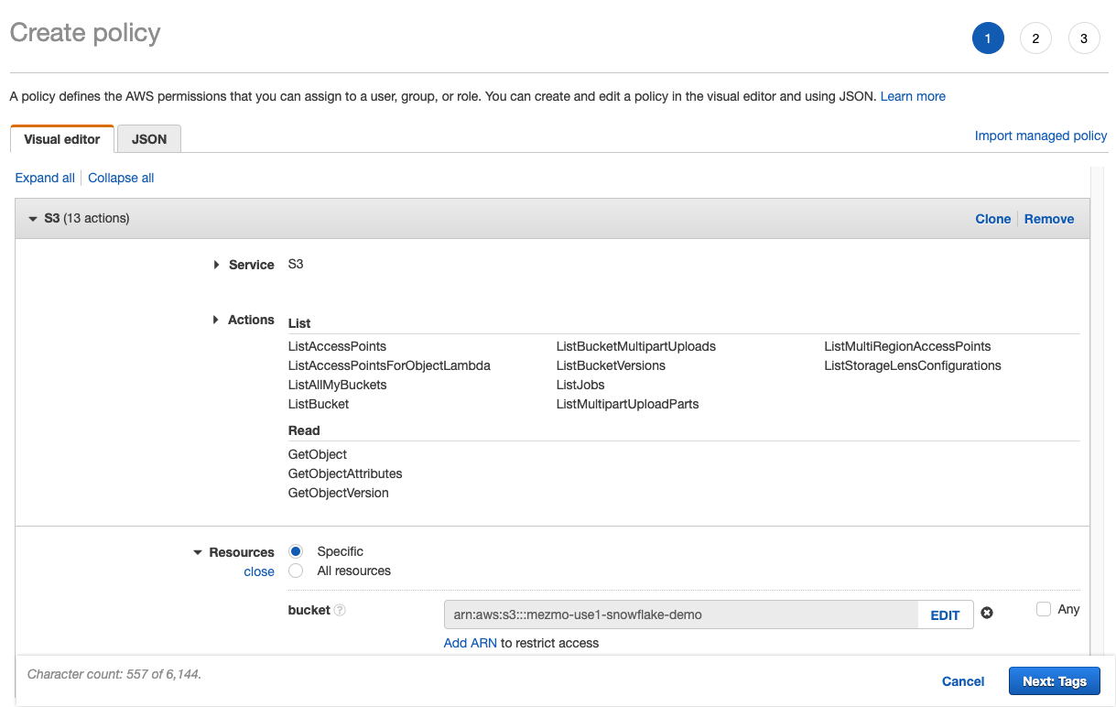
Task: Click the GetObjectAttributes action
Action: 345,473
